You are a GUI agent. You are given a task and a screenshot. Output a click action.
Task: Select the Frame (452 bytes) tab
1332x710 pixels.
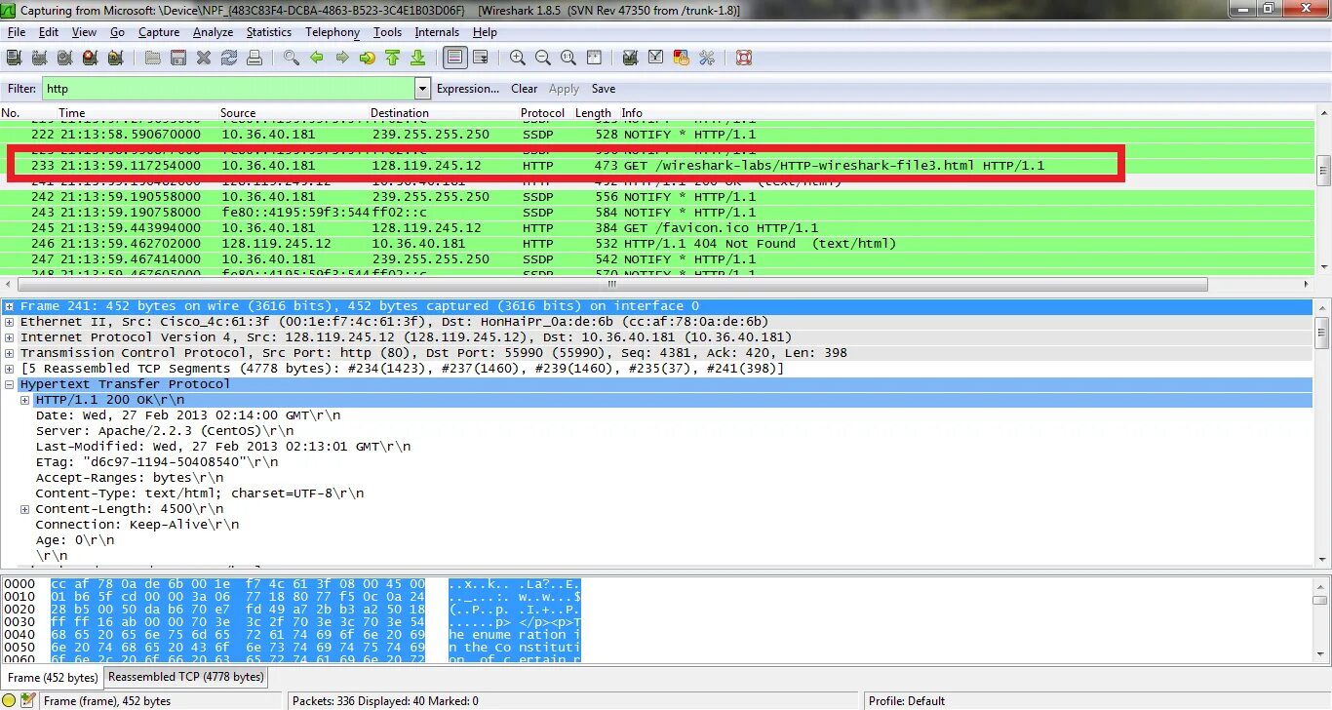point(52,677)
